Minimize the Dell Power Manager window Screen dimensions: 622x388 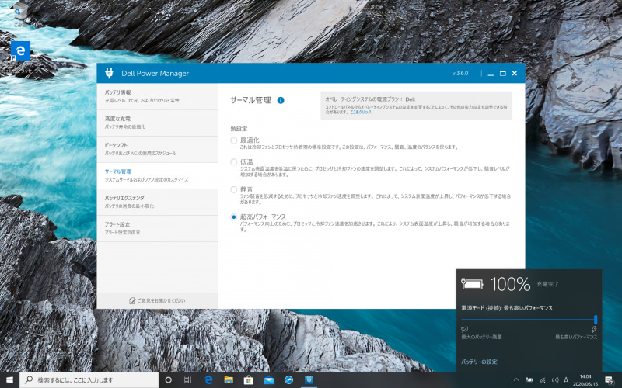[491, 73]
